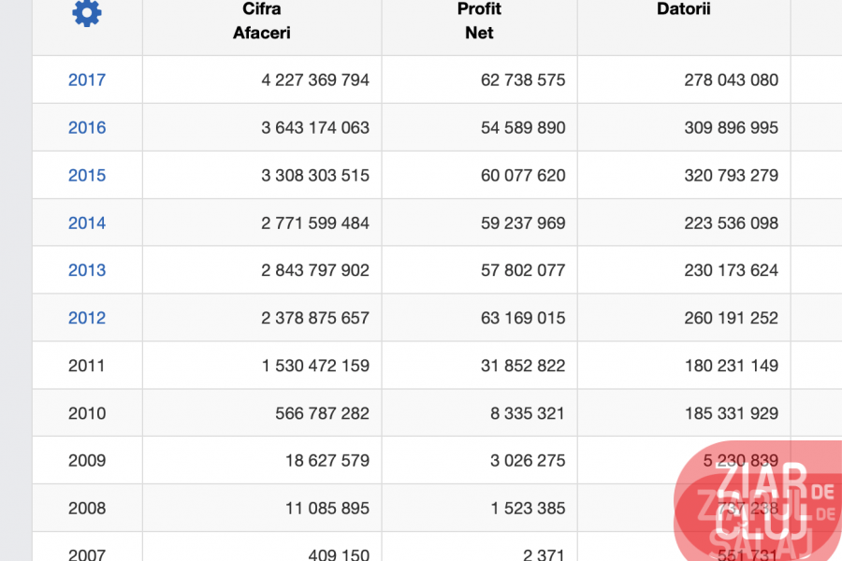Select the 2015 debt value 320 793 279
The width and height of the screenshot is (842, 561).
pos(731,176)
